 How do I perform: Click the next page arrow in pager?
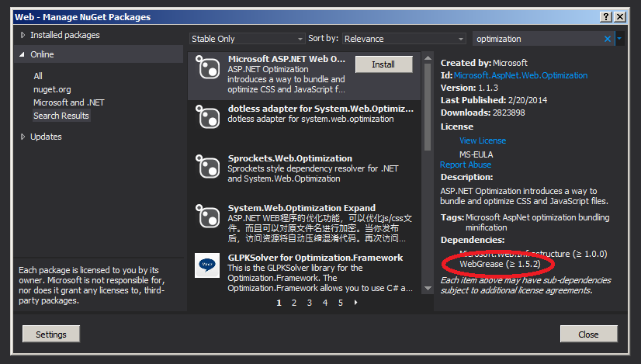click(x=355, y=302)
